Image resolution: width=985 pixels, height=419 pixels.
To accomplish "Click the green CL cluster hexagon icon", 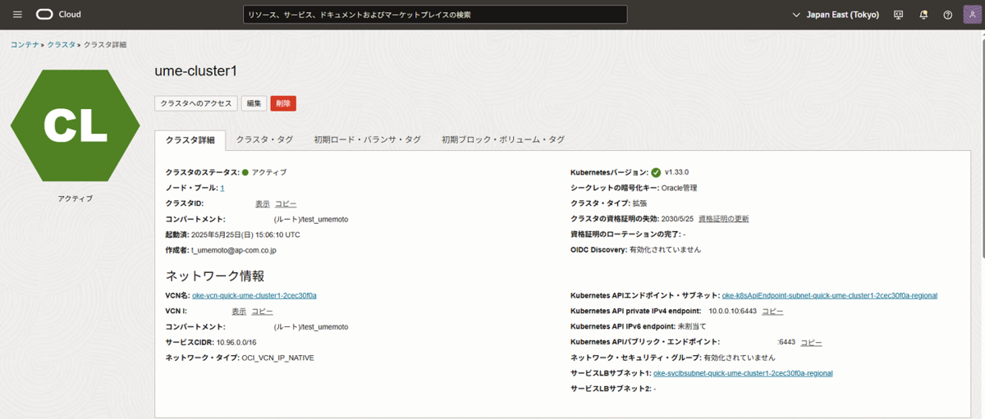I will click(x=75, y=125).
